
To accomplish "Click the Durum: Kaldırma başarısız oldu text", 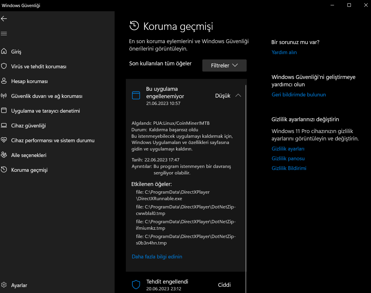I will (x=165, y=129).
